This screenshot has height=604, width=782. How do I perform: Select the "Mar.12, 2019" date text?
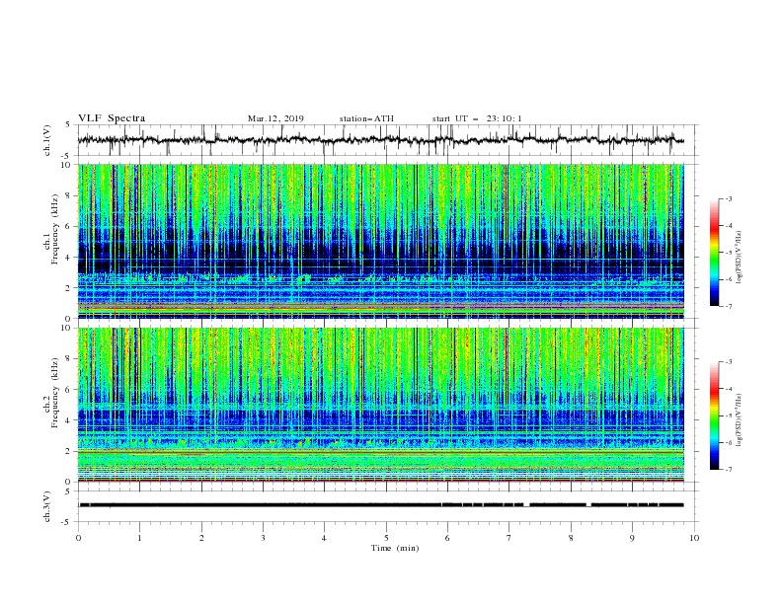pyautogui.click(x=275, y=118)
